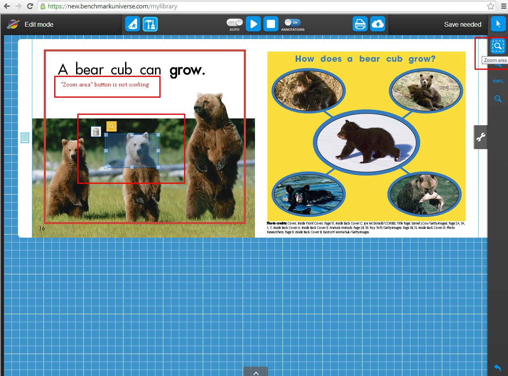The width and height of the screenshot is (508, 376).
Task: Reload the page with the browser refresh button
Action: [30, 6]
